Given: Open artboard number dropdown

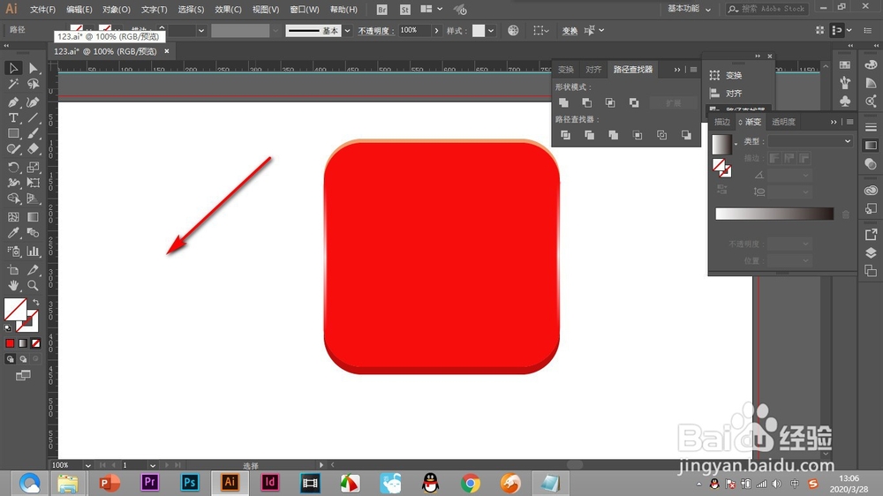Looking at the screenshot, I should click(x=153, y=465).
